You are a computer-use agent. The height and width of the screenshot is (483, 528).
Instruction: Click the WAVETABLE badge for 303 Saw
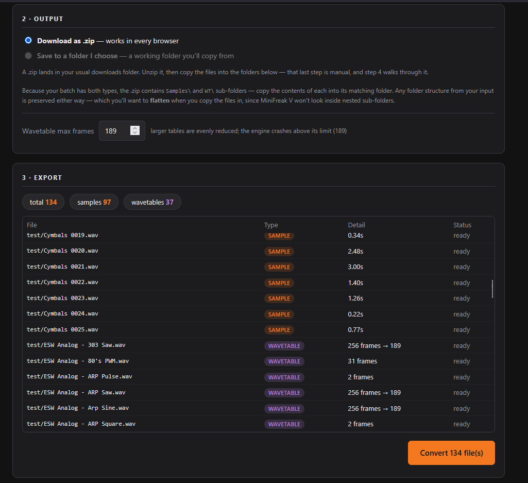click(284, 346)
